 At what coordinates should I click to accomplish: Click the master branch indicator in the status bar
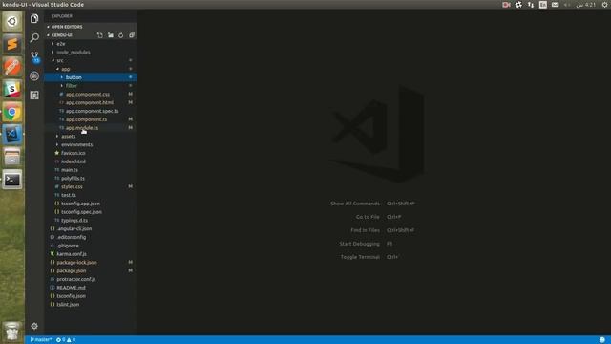(x=41, y=340)
